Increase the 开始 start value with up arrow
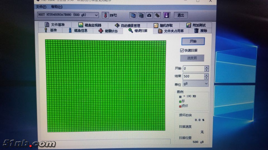Screen dimensions: 268x150 pyautogui.click(x=207, y=67)
